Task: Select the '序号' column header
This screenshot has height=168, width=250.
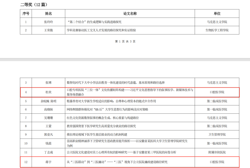Action: click(x=26, y=14)
